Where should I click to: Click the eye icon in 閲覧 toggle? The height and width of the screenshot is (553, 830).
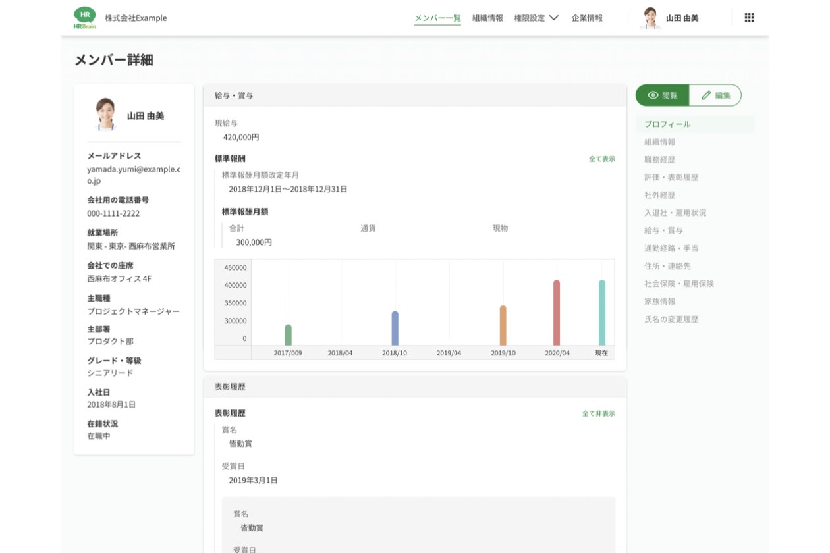653,95
